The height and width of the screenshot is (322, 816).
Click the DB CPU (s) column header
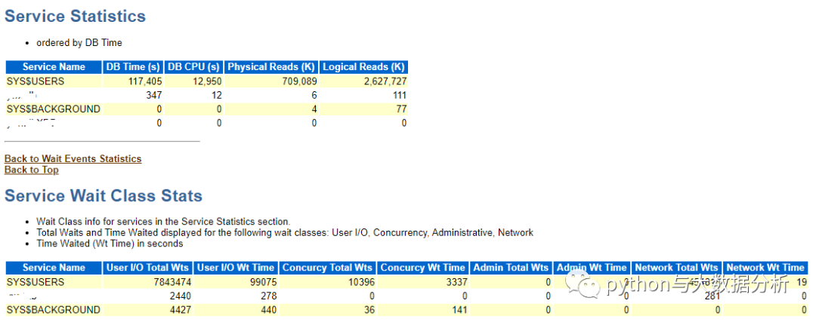tap(193, 67)
